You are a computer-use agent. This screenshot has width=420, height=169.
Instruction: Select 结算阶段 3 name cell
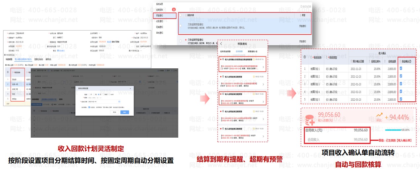click(315, 84)
